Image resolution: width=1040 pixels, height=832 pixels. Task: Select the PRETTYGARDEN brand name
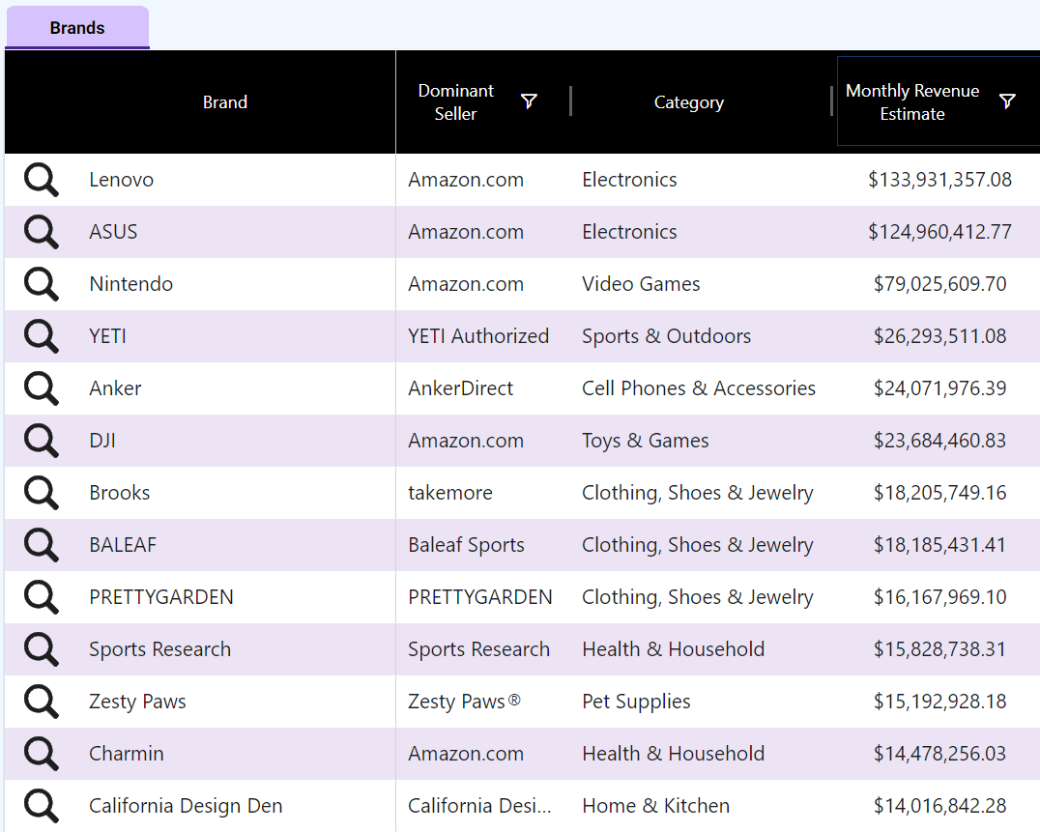click(161, 597)
